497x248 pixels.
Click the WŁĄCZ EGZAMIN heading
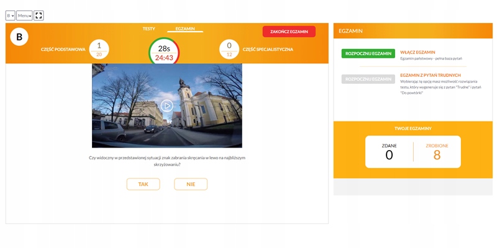(x=417, y=52)
